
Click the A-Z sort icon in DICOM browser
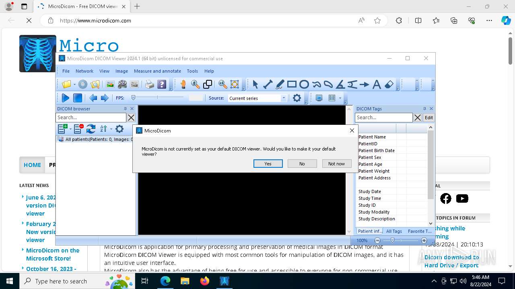[103, 129]
